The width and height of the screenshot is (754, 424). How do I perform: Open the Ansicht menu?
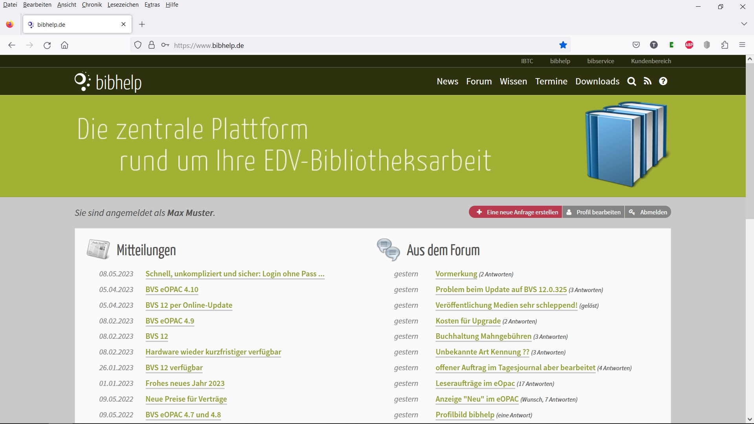click(x=67, y=5)
